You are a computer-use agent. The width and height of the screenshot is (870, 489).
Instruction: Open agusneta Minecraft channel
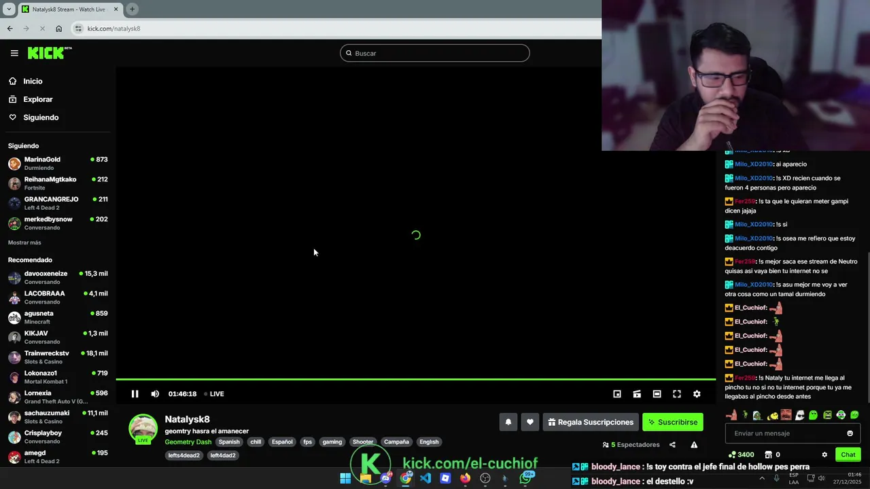58,317
